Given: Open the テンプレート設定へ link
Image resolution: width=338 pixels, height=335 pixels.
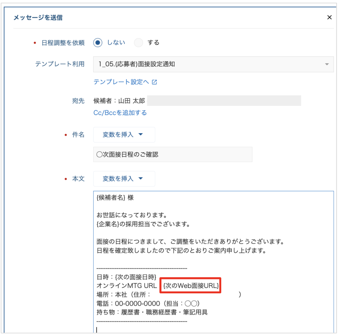Looking at the screenshot, I should tap(121, 82).
